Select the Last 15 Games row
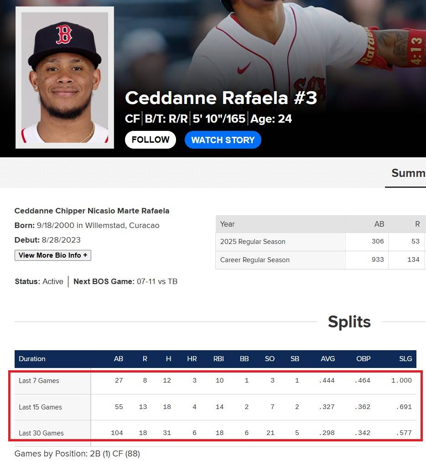The width and height of the screenshot is (426, 461). click(41, 407)
